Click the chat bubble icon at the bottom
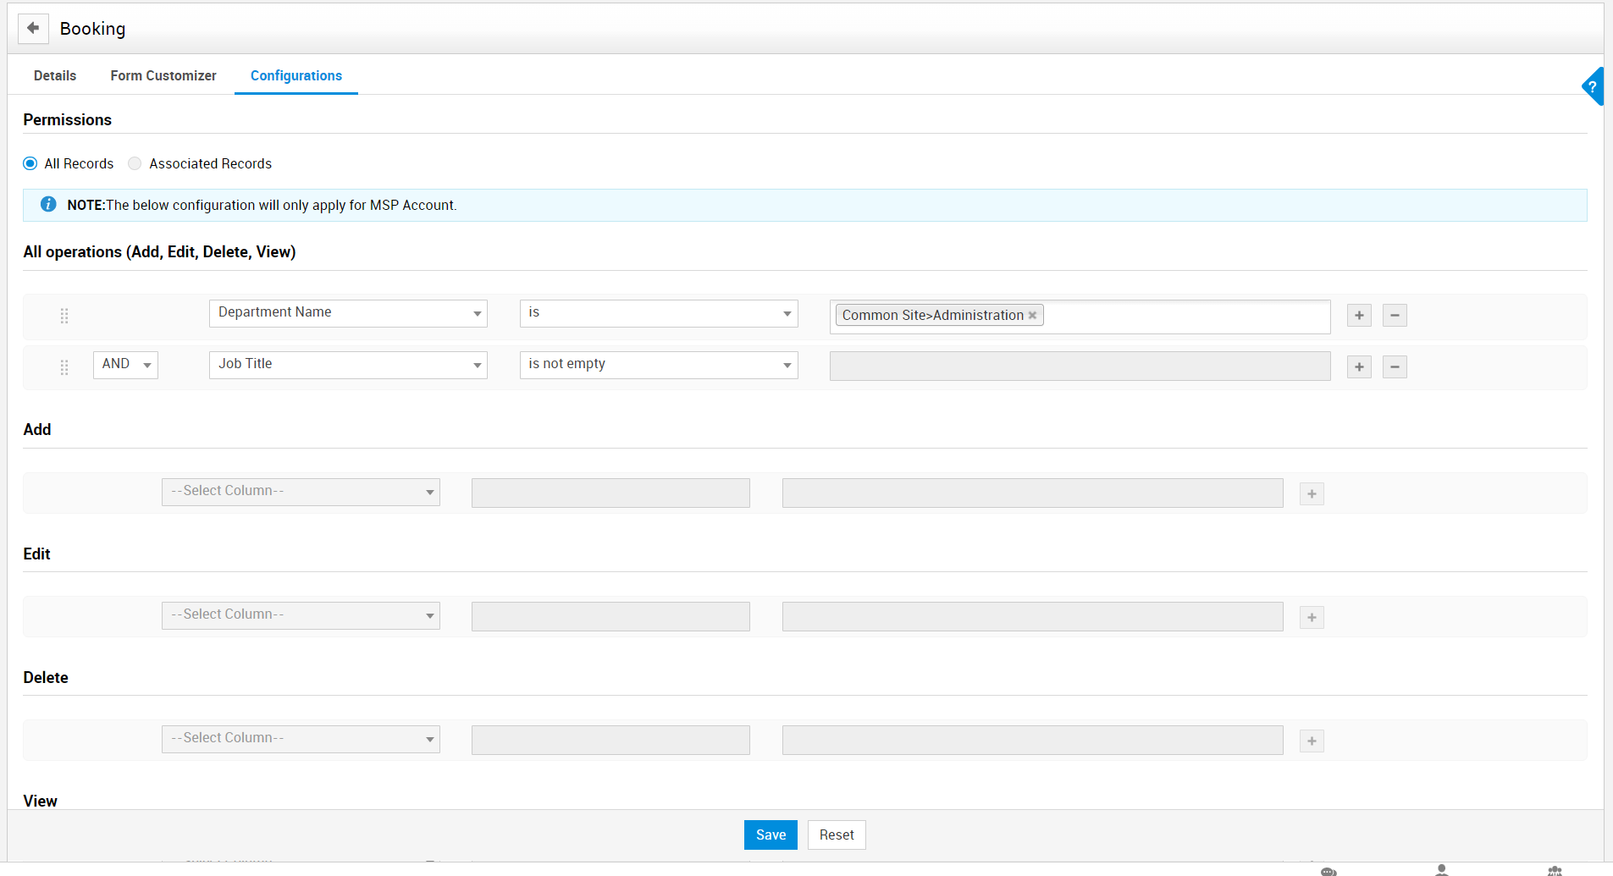 click(1327, 869)
